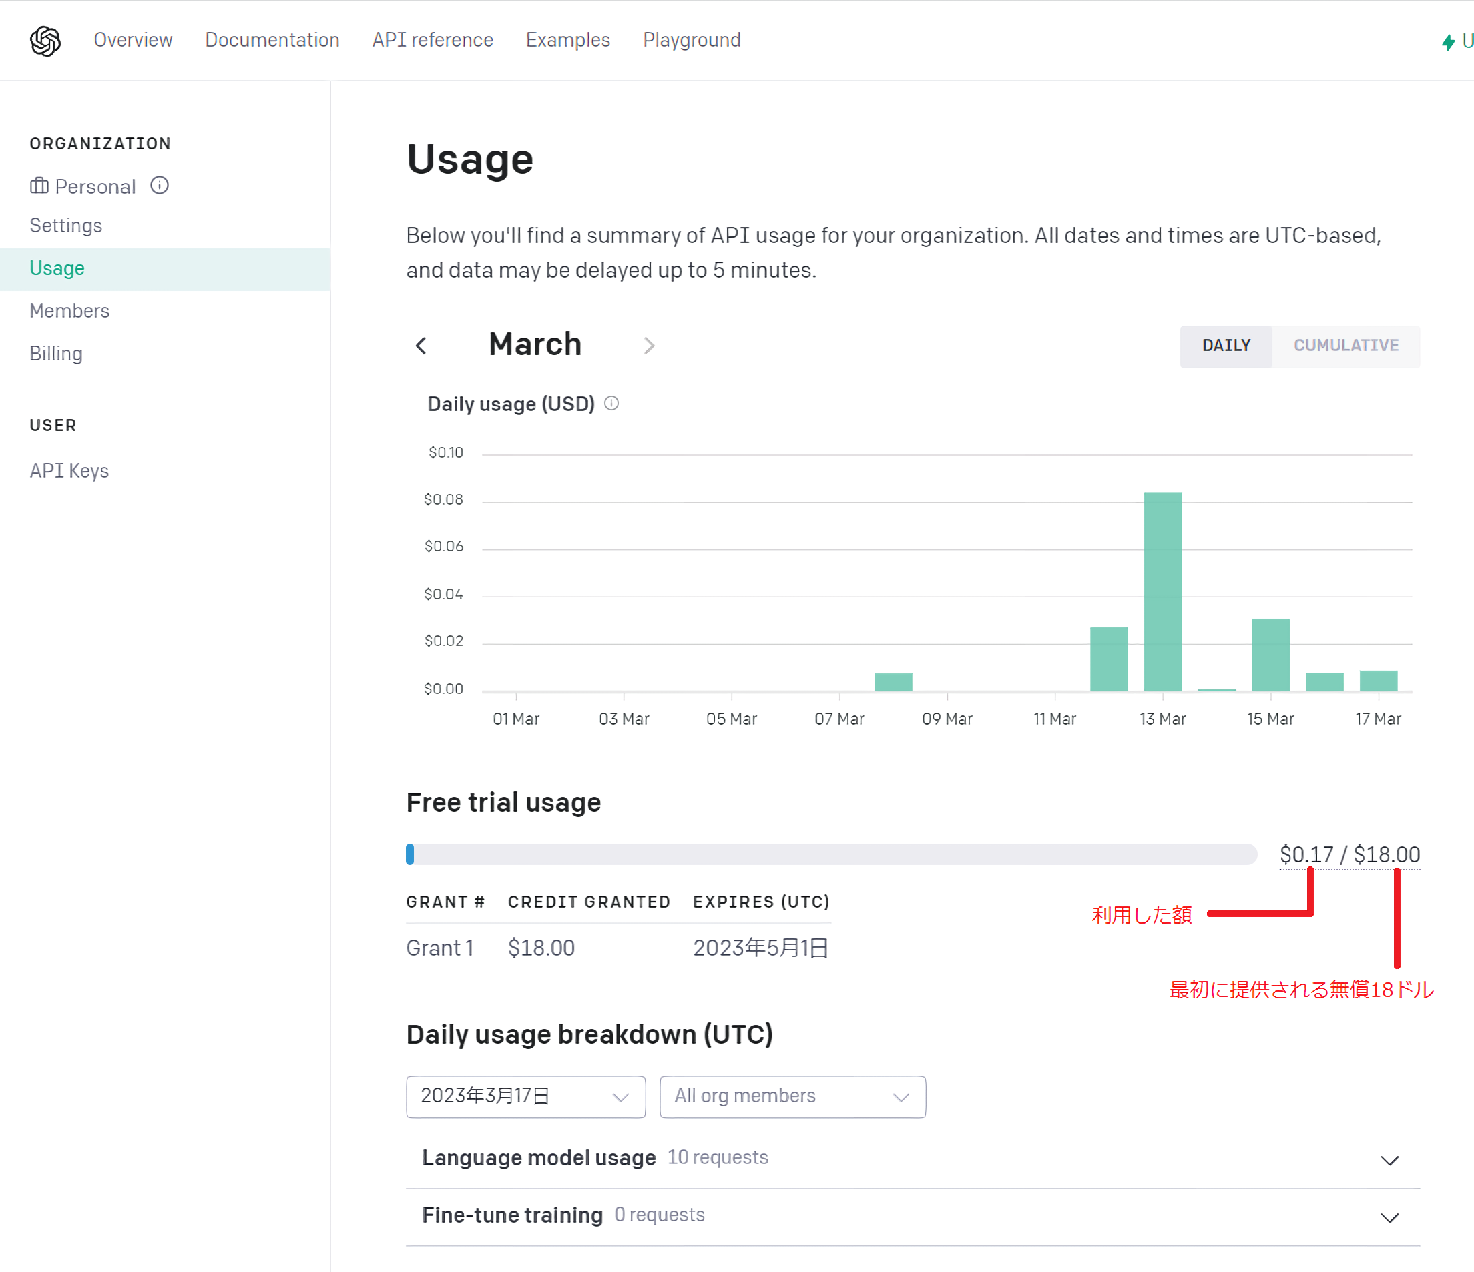Open API reference in top navigation
The width and height of the screenshot is (1474, 1272).
pyautogui.click(x=433, y=40)
